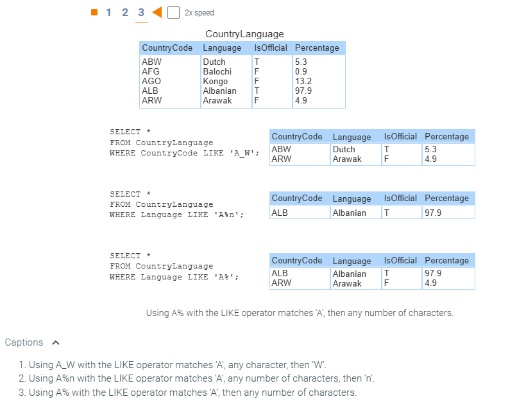Click the orange back-arrow triangle icon
This screenshot has height=415, width=526.
157,13
